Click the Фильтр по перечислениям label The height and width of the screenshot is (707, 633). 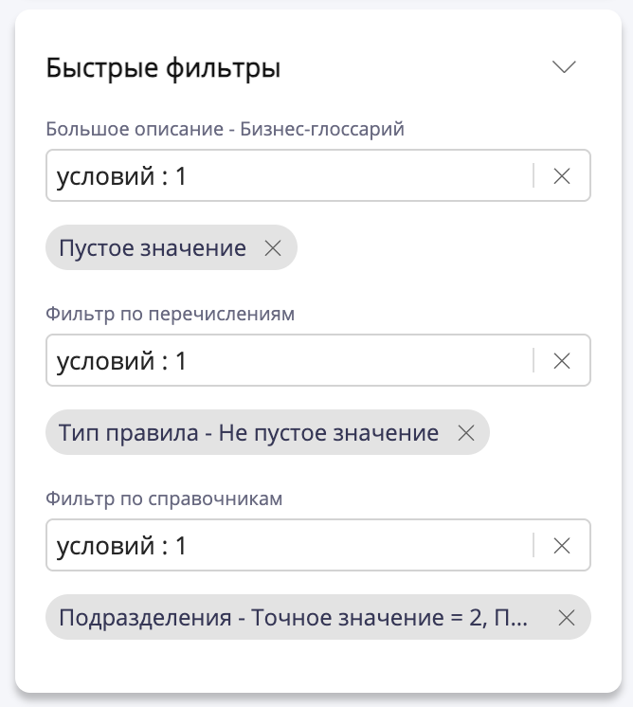[x=171, y=315]
